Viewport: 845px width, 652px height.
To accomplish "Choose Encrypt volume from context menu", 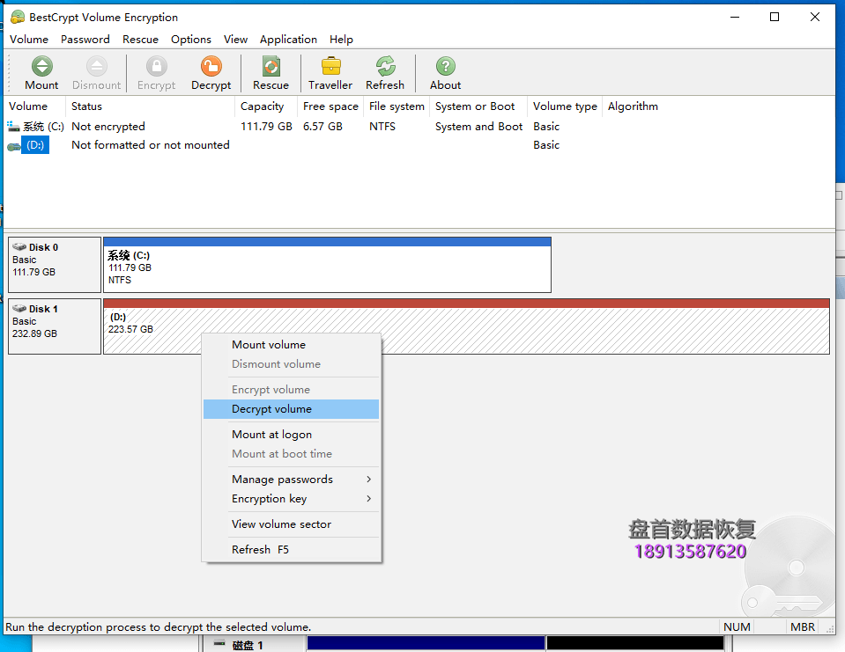I will 291,390.
